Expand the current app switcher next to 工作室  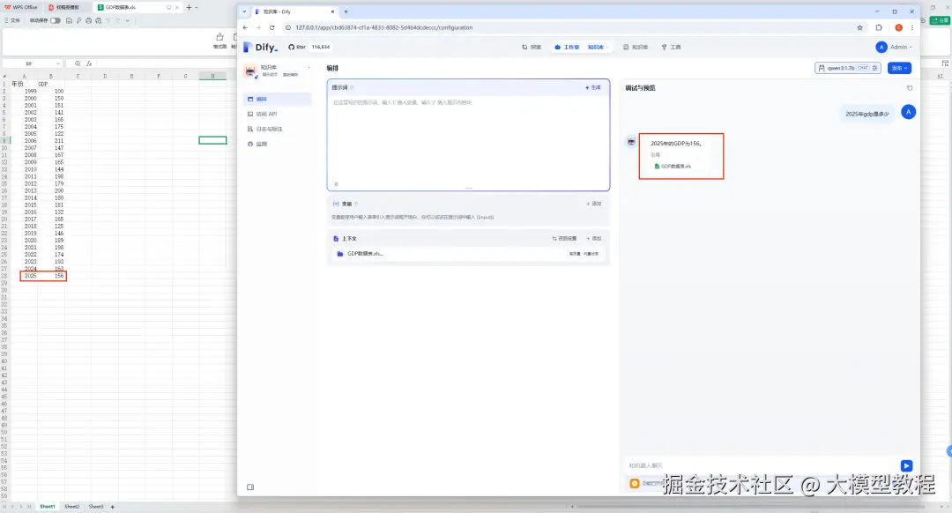pos(598,47)
